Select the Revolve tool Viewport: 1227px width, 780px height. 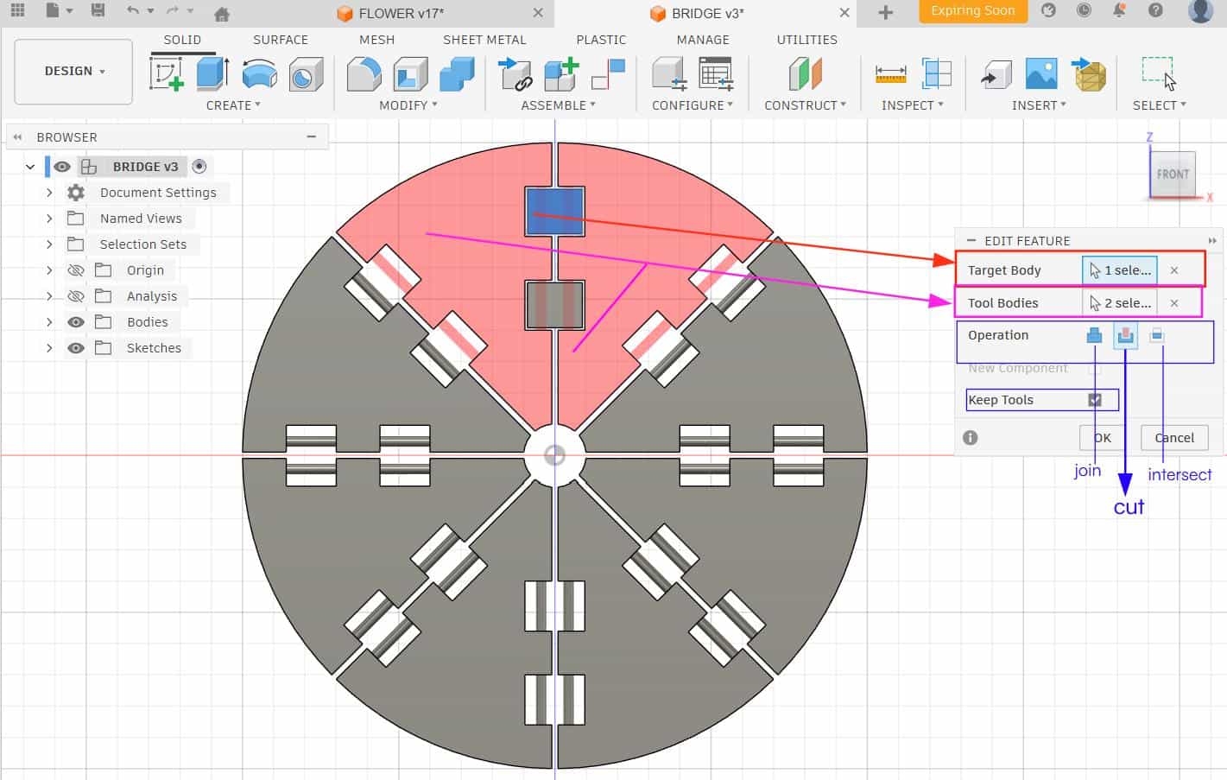[259, 74]
